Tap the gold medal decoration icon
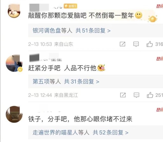Screen dimensions: 163x142 pyautogui.click(x=152, y=19)
